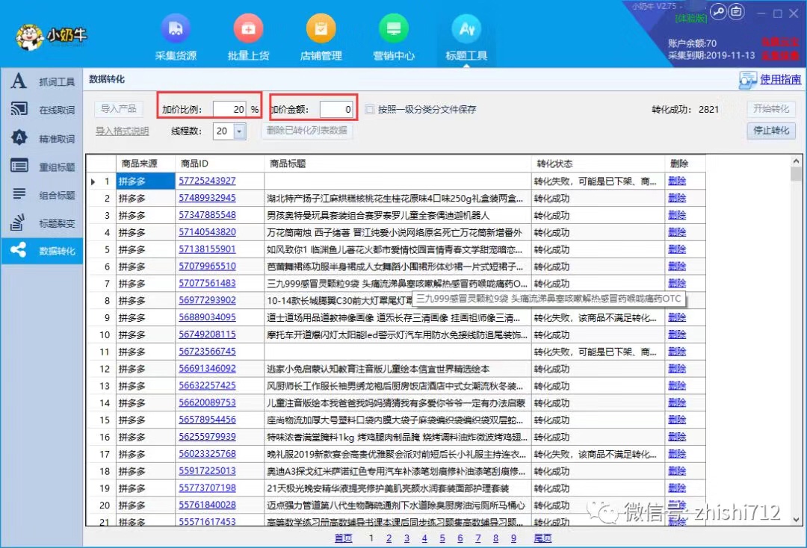This screenshot has width=807, height=548.
Task: Select the 数据转化 sidebar item
Action: point(42,251)
